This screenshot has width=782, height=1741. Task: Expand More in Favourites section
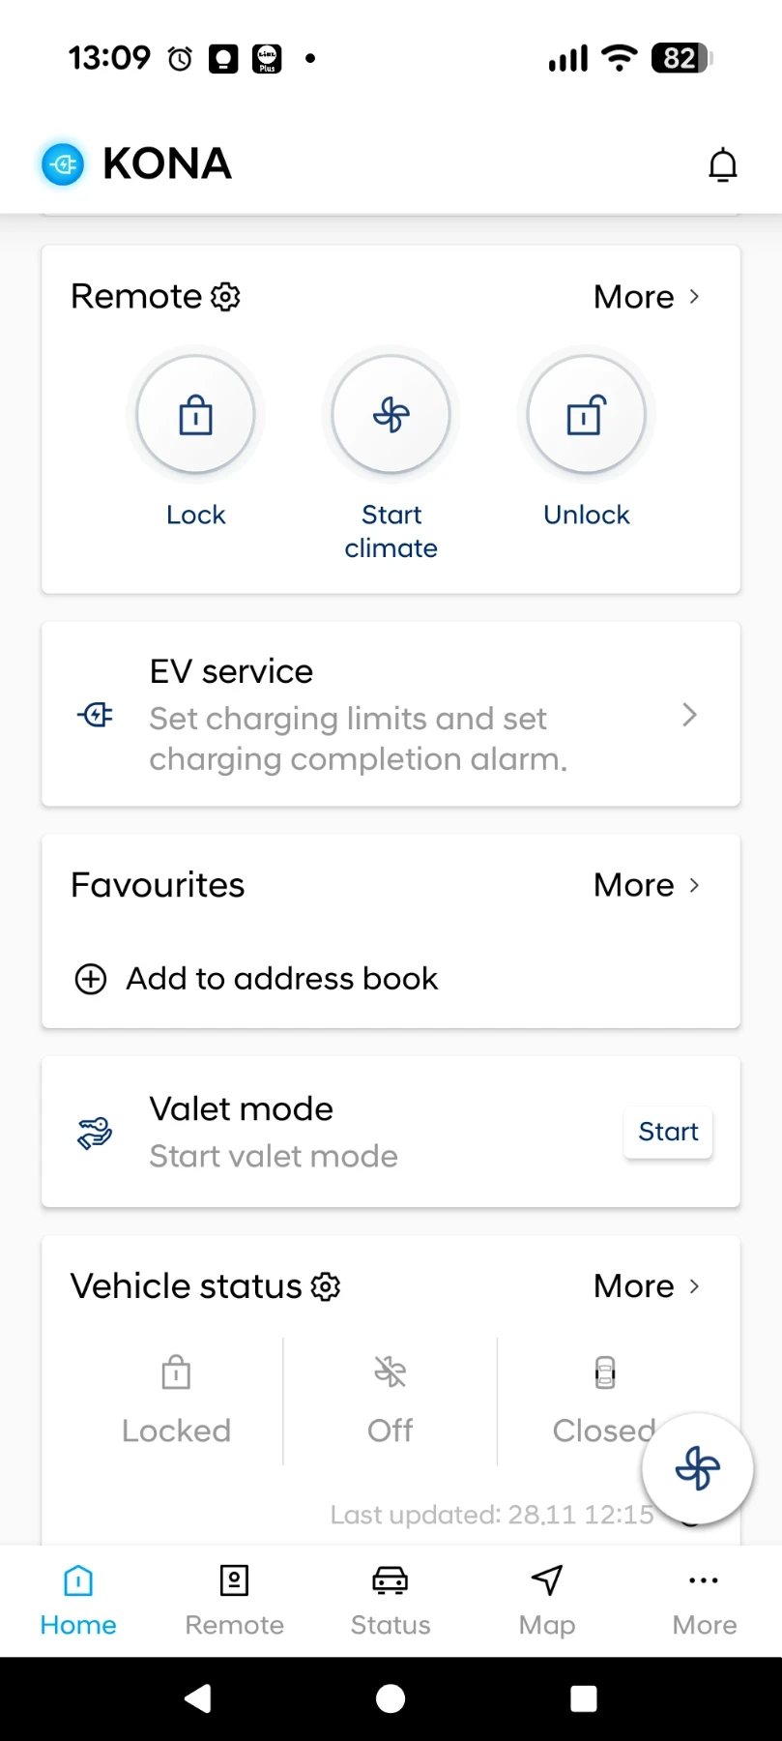coord(646,885)
